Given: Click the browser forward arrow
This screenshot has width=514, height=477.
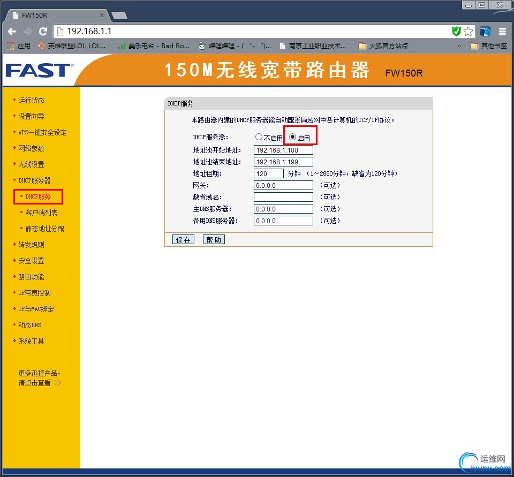Looking at the screenshot, I should (x=27, y=32).
